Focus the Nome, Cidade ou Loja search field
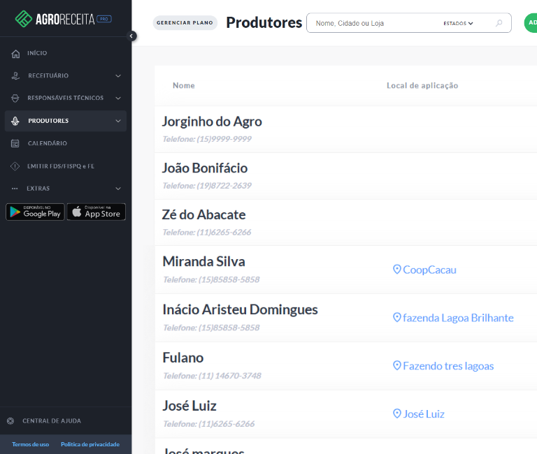Viewport: 537px width, 454px height. click(x=374, y=23)
